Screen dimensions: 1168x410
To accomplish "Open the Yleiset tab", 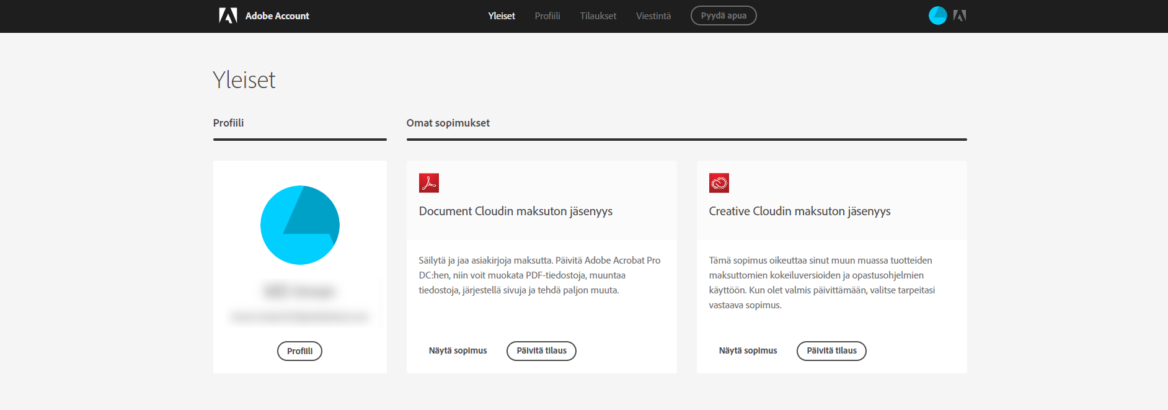I will [502, 16].
